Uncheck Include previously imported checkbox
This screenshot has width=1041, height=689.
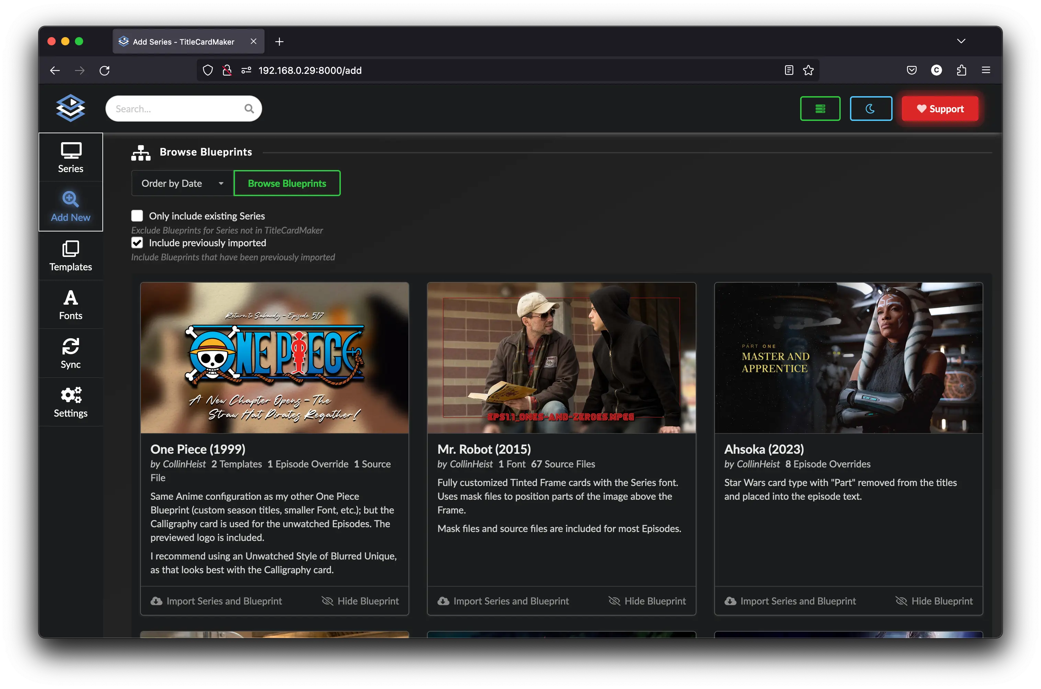(137, 242)
